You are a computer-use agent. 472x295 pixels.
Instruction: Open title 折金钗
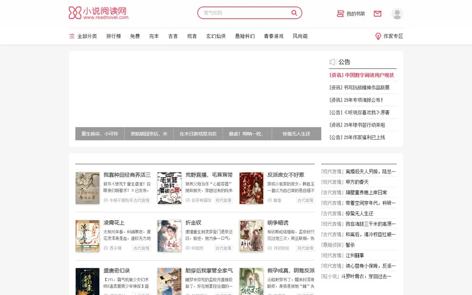click(193, 223)
